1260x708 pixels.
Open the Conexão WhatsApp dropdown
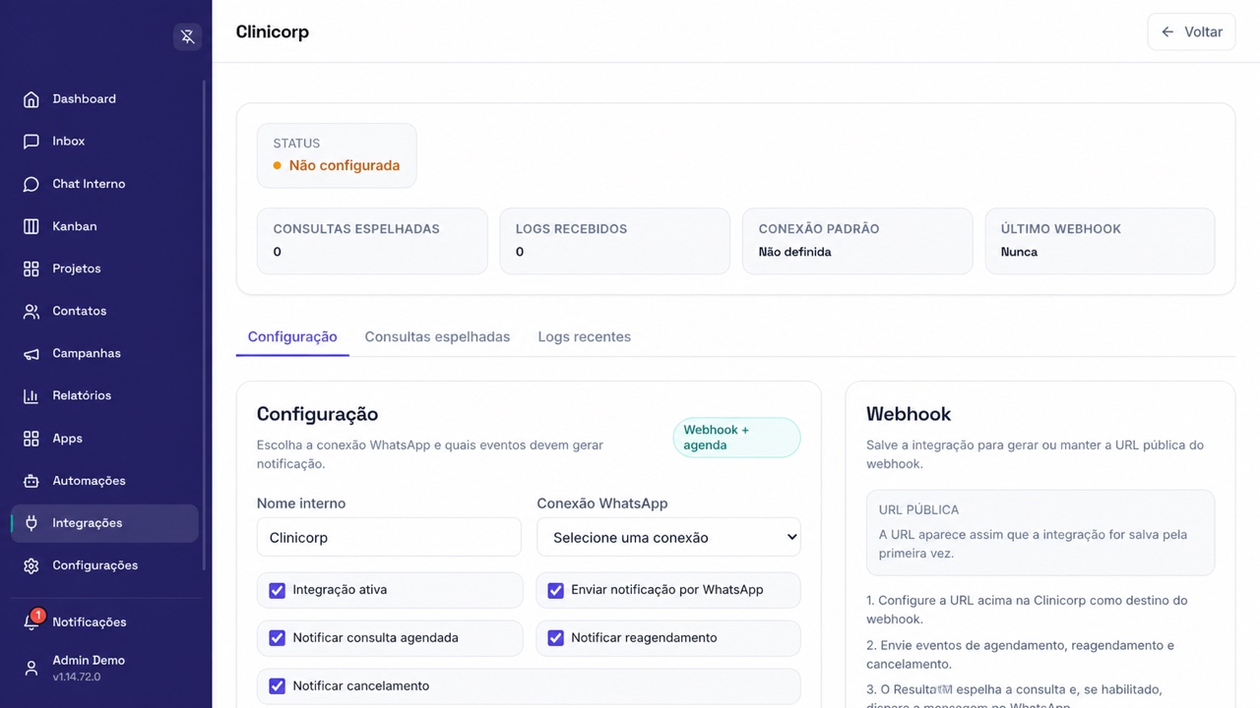[668, 538]
